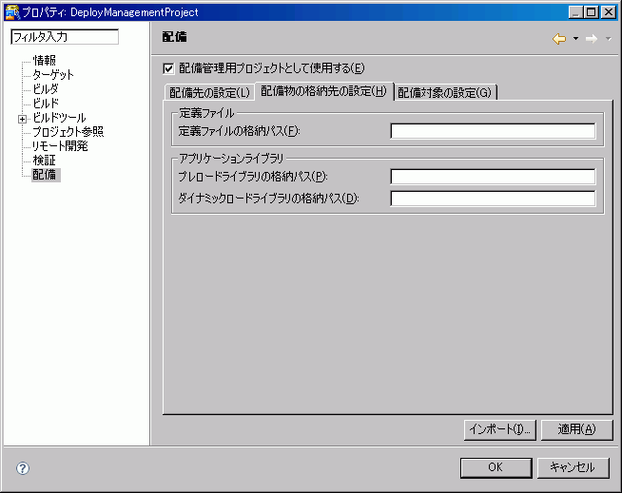Viewport: 622px width, 493px height.
Task: Click the forward navigation arrow icon
Action: pyautogui.click(x=592, y=39)
